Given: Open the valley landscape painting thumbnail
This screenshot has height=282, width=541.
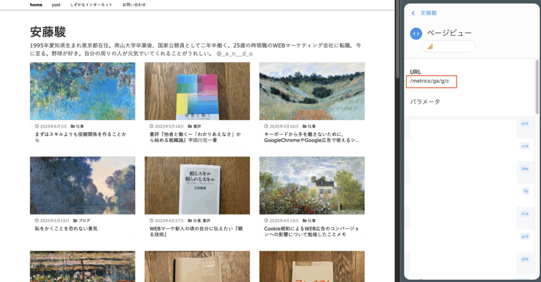Looking at the screenshot, I should pyautogui.click(x=312, y=91).
